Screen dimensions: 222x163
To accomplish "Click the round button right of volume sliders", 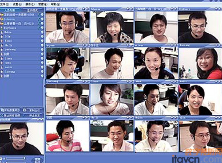I will coord(37,160).
